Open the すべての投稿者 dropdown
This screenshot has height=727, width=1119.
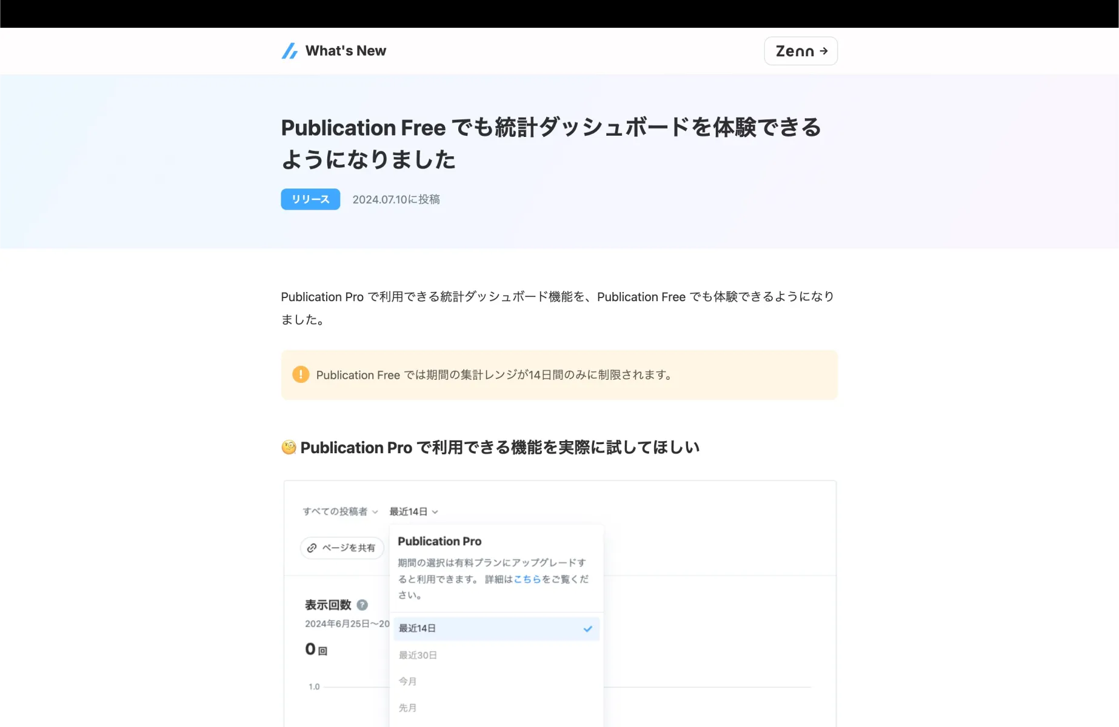point(341,511)
